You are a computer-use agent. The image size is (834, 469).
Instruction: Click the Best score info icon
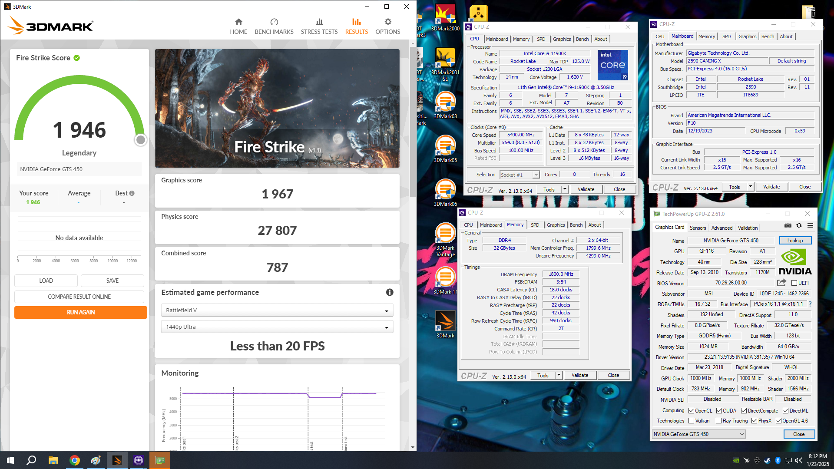[132, 193]
